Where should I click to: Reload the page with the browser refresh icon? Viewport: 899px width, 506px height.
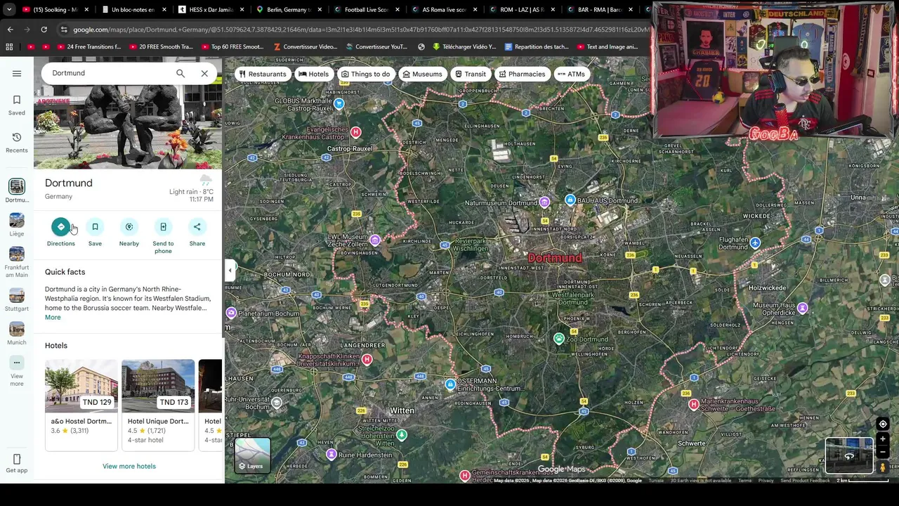[x=44, y=30]
